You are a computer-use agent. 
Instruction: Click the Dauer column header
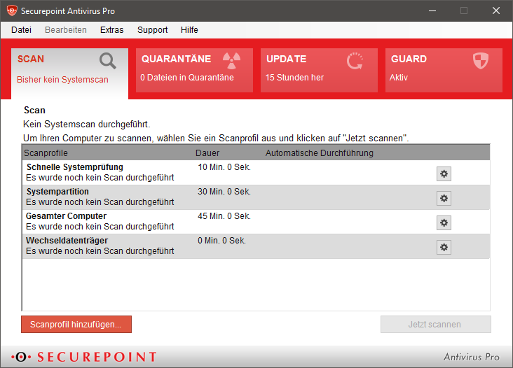207,153
